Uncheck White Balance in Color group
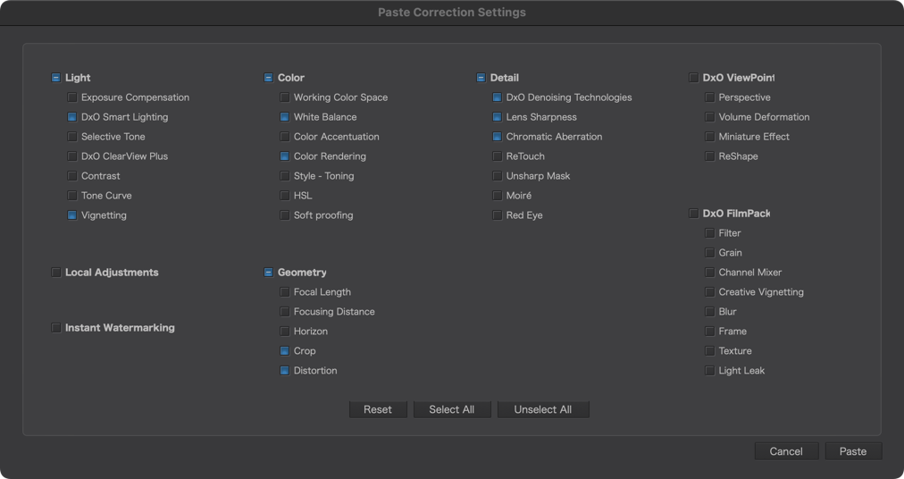Image resolution: width=904 pixels, height=479 pixels. click(x=284, y=117)
